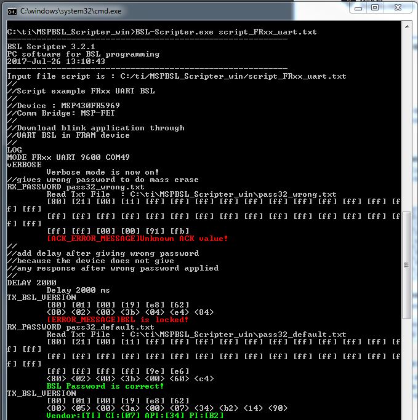The image size is (418, 420).
Task: Open the cmd.exe system menu icon
Action: [12, 11]
